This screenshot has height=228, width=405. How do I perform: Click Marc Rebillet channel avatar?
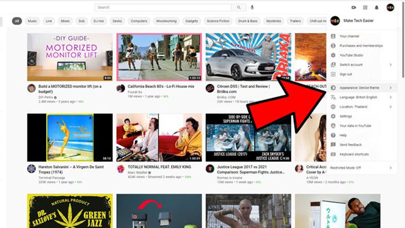tap(120, 169)
